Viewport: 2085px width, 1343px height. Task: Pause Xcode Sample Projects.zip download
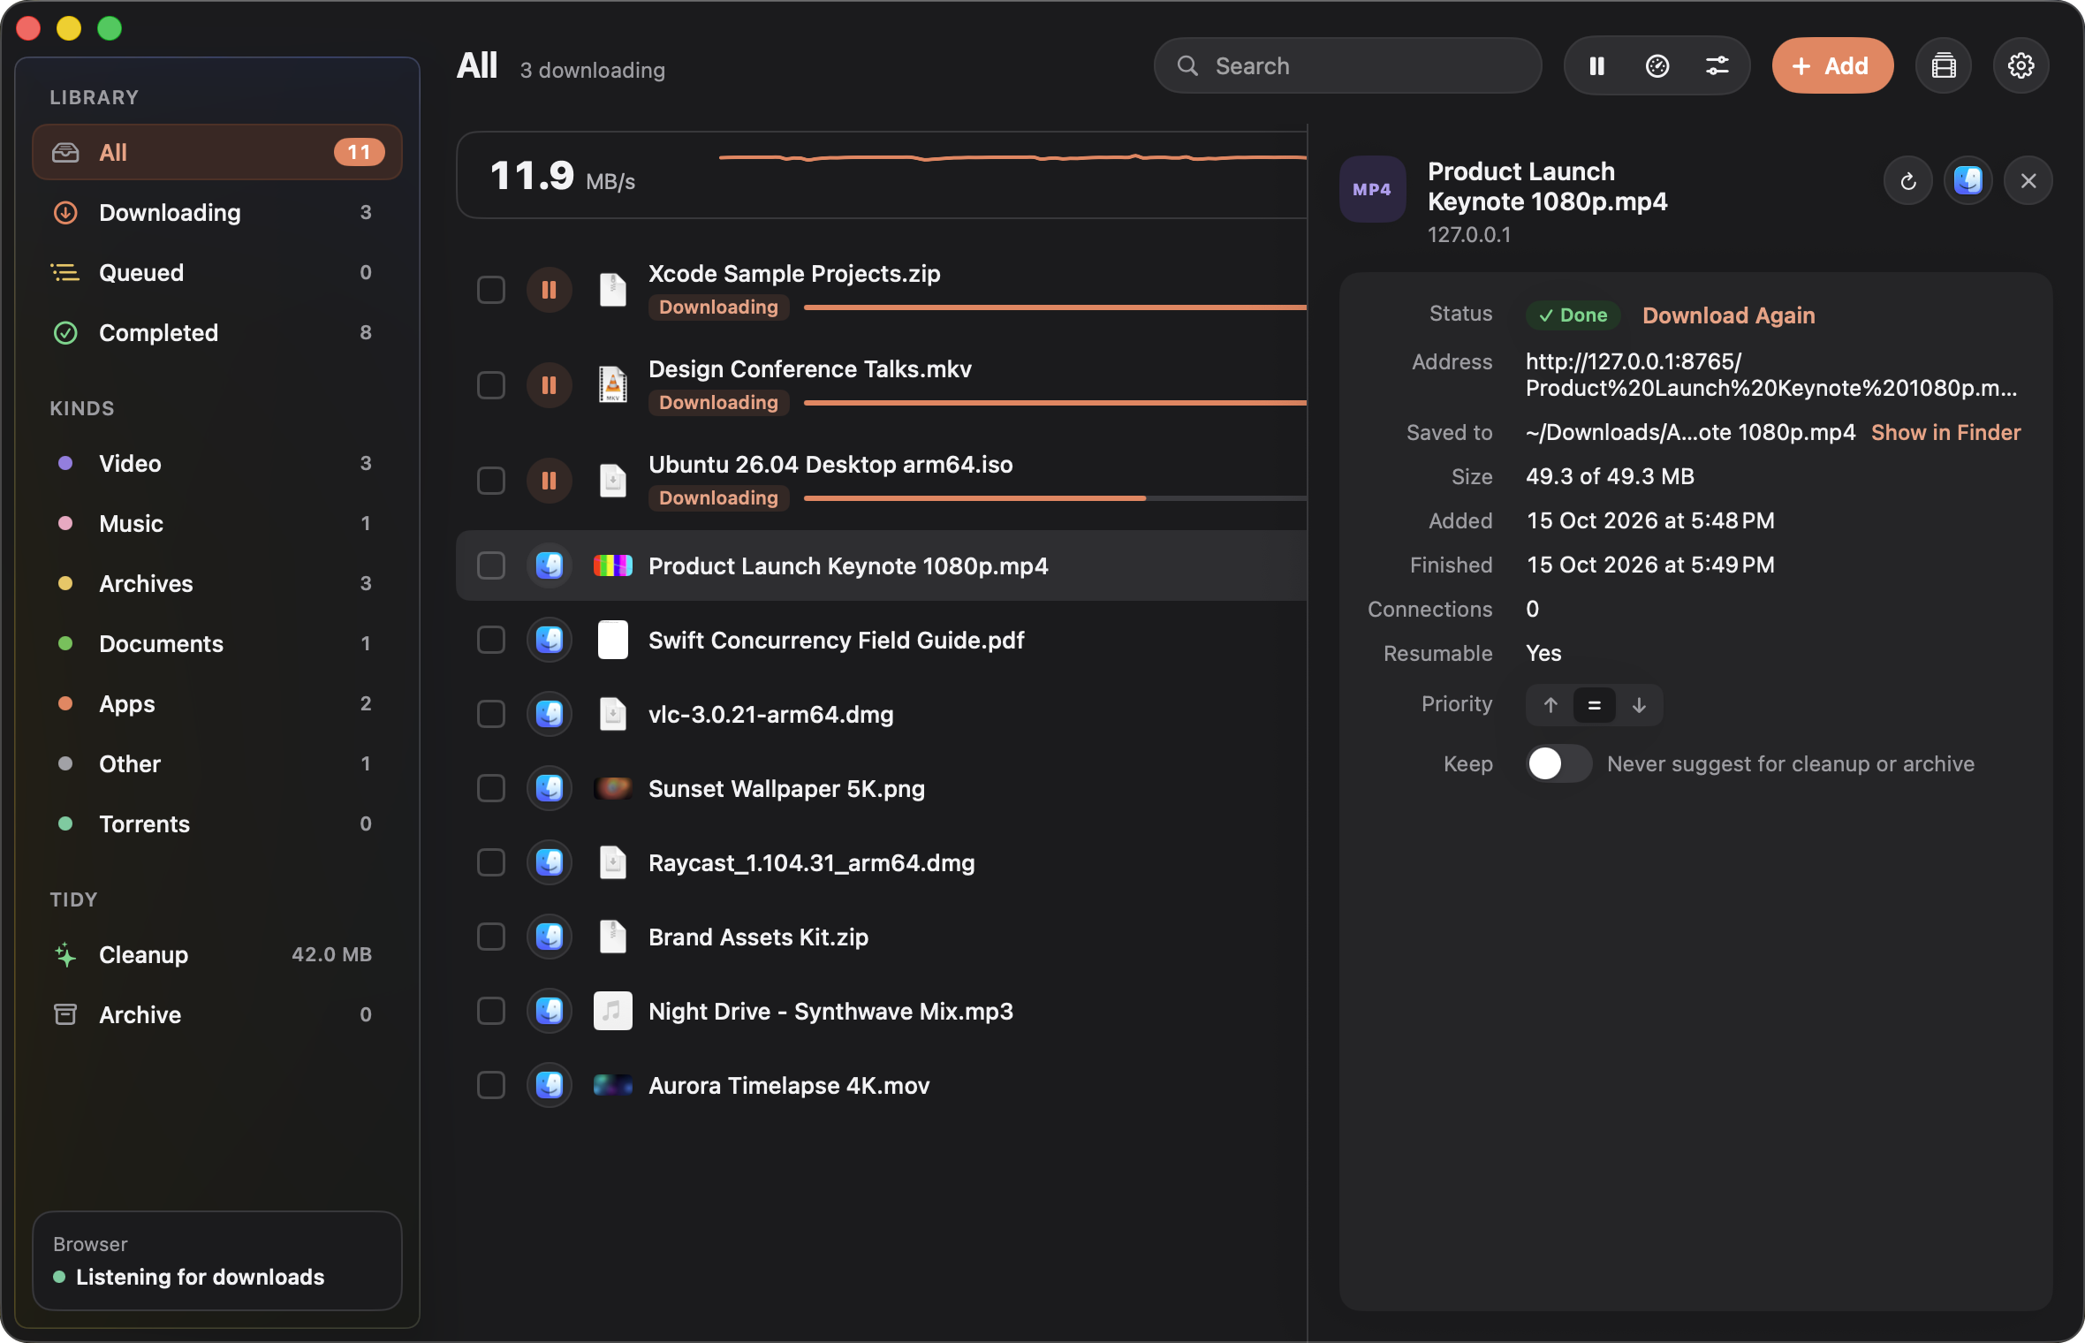pyautogui.click(x=549, y=290)
